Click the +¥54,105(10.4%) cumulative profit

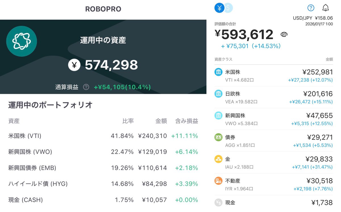122,87
